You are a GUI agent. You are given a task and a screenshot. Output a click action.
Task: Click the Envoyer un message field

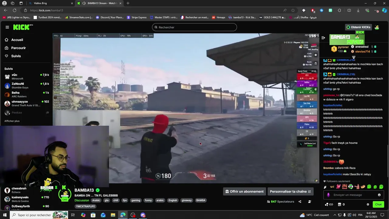pos(353,195)
